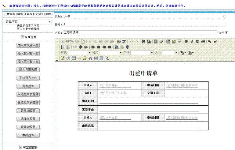Viewport: 235px width, 150px height.
Task: Run the spell check icon
Action: pyautogui.click(x=124, y=41)
